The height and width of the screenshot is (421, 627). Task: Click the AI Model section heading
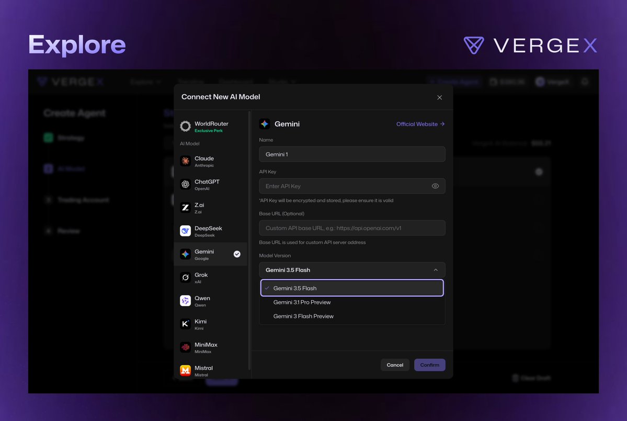[x=189, y=143]
